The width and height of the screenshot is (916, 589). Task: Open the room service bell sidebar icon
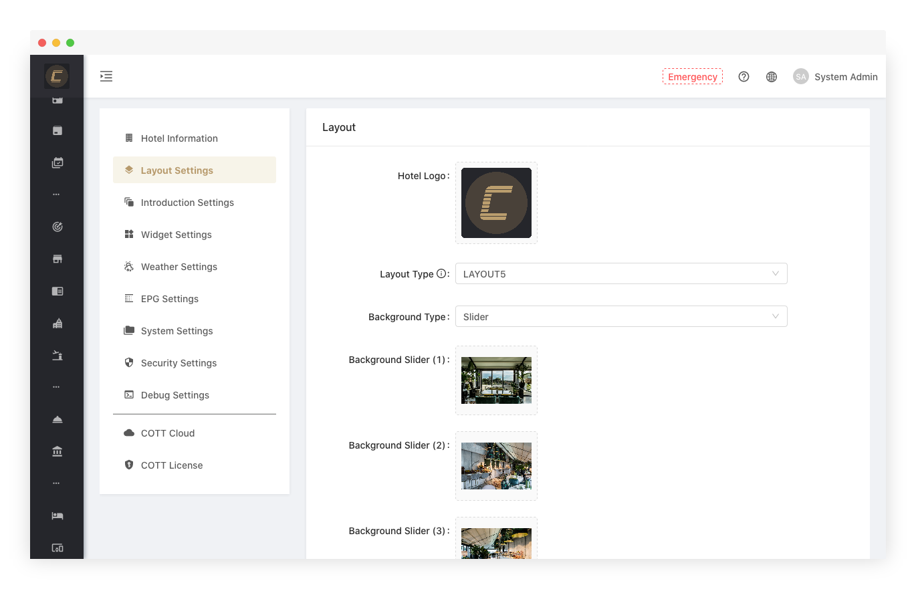point(58,419)
